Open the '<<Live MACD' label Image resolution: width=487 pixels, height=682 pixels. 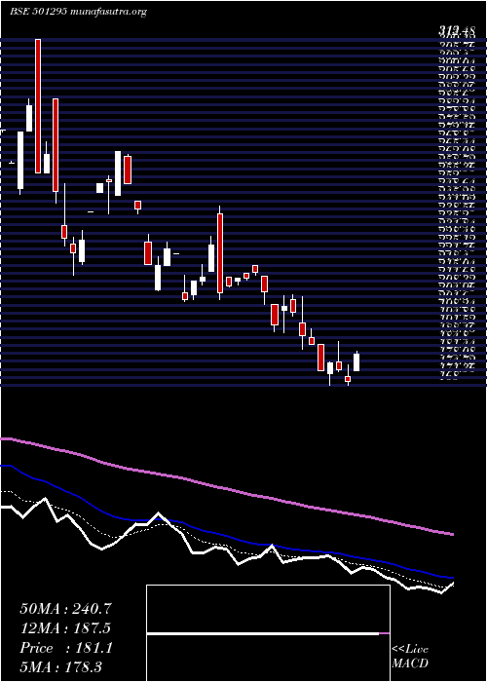(410, 657)
